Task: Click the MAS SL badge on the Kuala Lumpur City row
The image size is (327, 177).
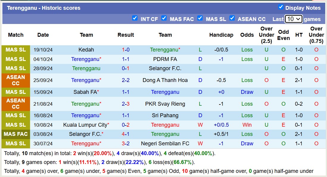Action: 15,125
